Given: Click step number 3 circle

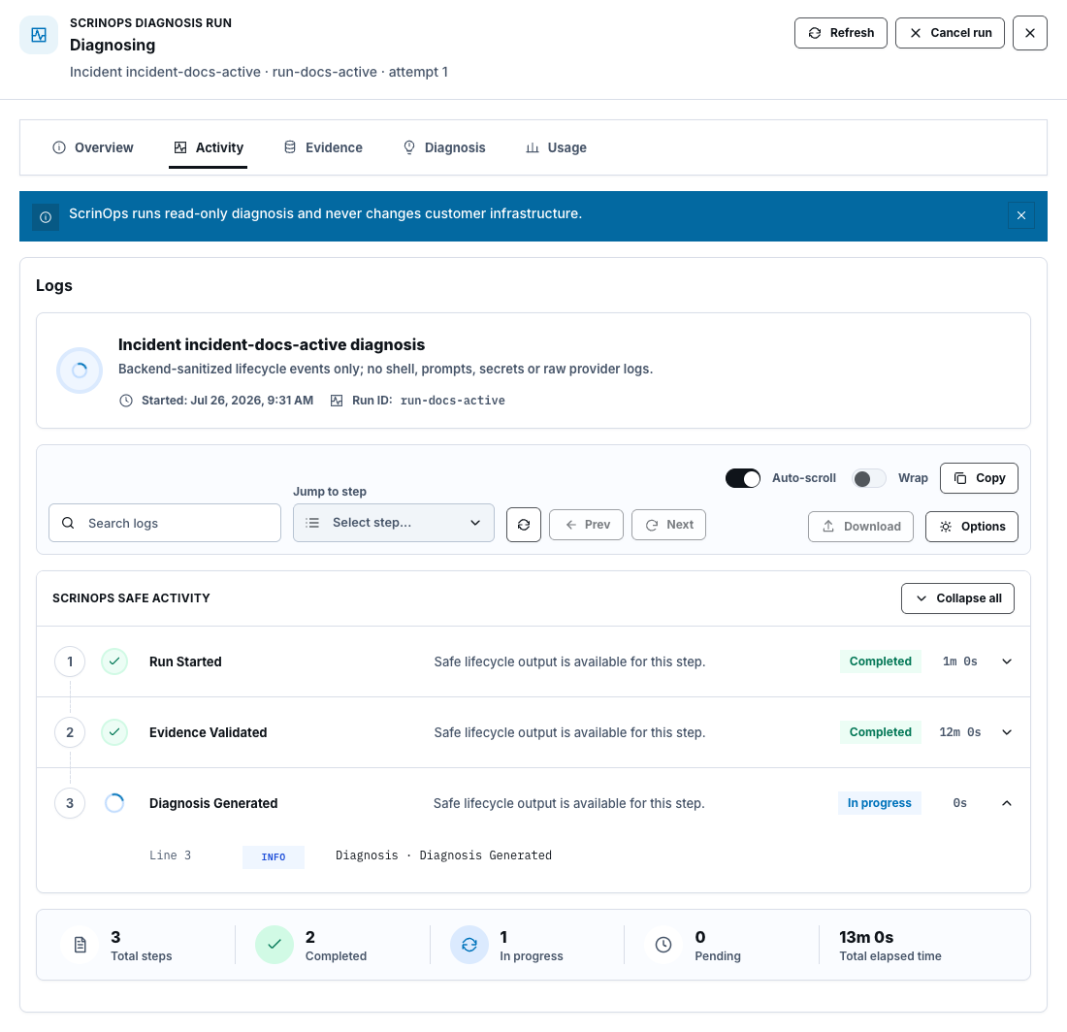Looking at the screenshot, I should tap(70, 803).
